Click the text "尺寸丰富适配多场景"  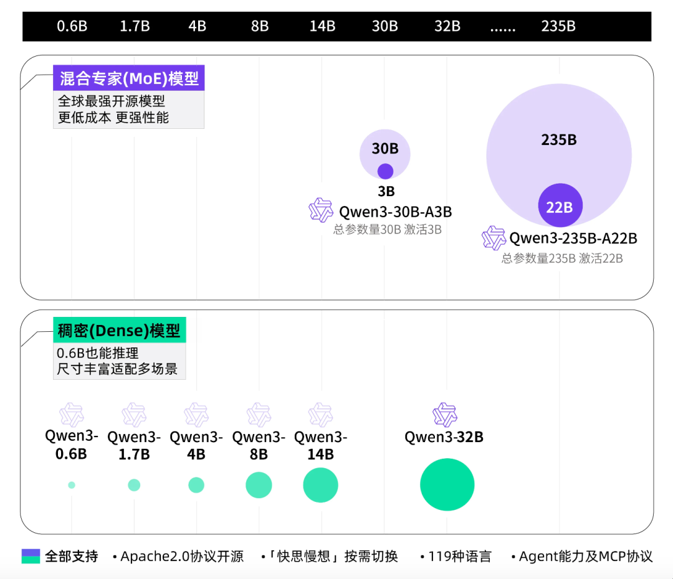coord(117,369)
